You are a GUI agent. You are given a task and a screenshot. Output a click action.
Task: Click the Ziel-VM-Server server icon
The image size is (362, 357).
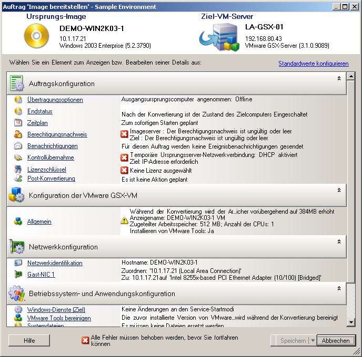[219, 37]
